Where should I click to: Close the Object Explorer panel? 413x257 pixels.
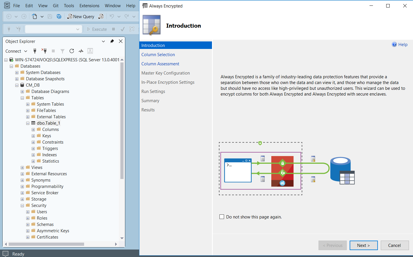[121, 41]
